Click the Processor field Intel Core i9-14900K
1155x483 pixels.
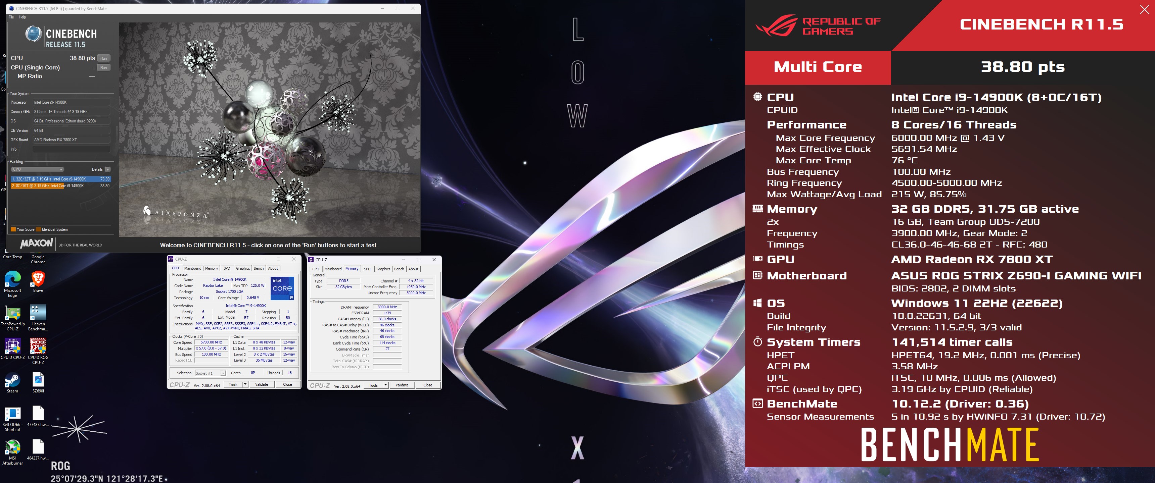72,102
